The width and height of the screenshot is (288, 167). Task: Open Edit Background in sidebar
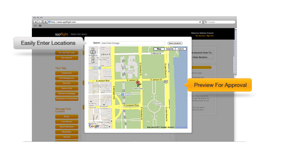point(66,78)
